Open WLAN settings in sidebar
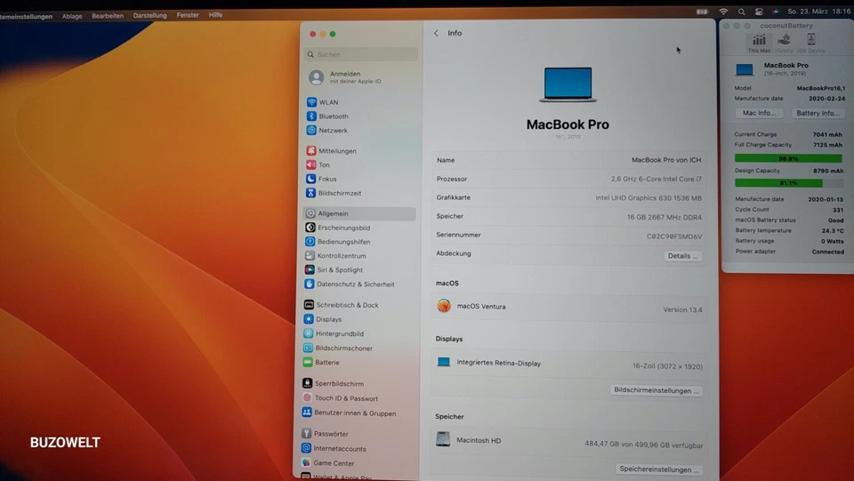The width and height of the screenshot is (854, 481). point(323,102)
